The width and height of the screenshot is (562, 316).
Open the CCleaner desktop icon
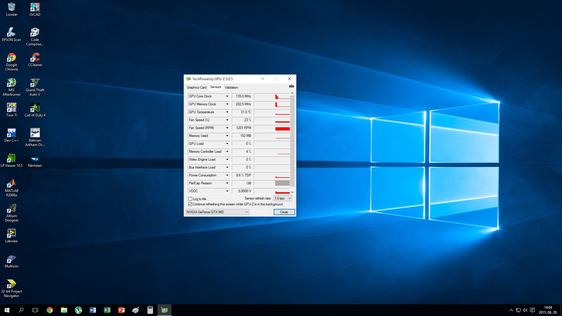[35, 60]
